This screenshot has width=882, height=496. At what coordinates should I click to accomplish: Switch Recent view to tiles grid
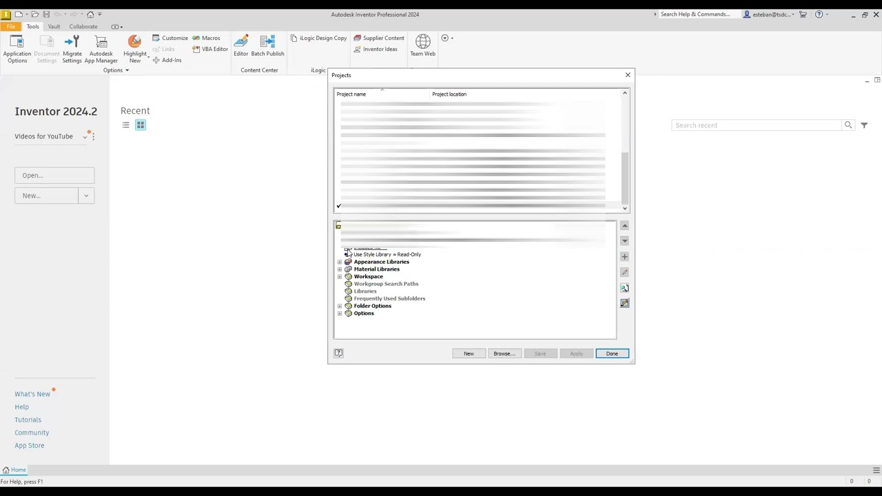pyautogui.click(x=141, y=125)
